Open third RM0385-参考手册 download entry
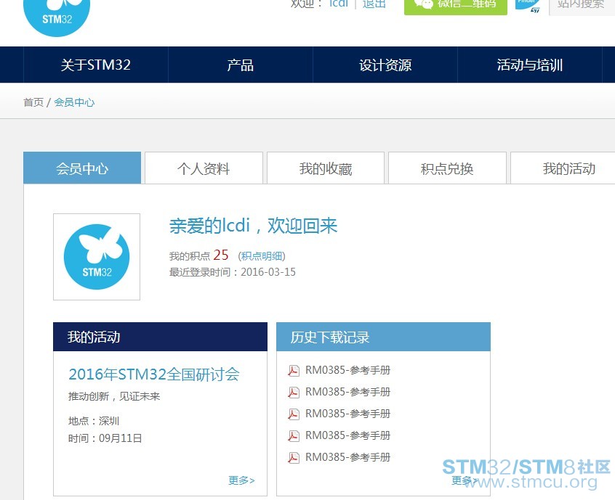This screenshot has height=500, width=615. pyautogui.click(x=348, y=414)
